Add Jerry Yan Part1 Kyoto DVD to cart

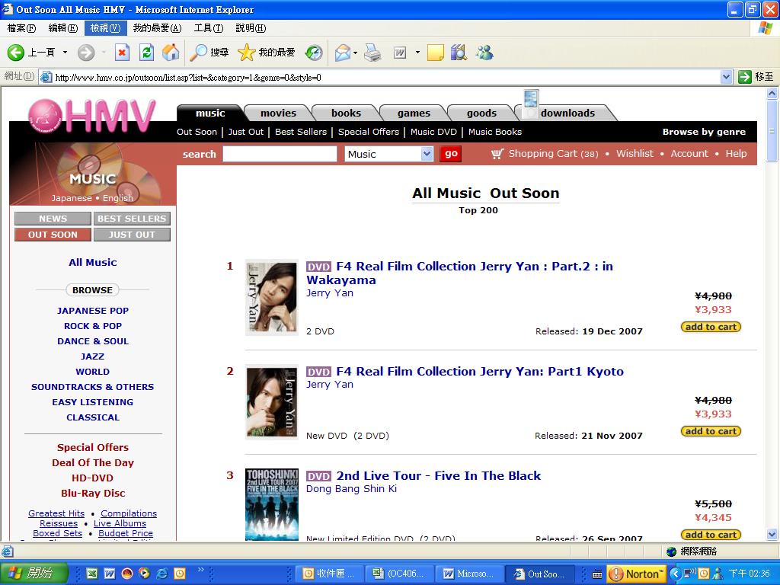(x=711, y=431)
